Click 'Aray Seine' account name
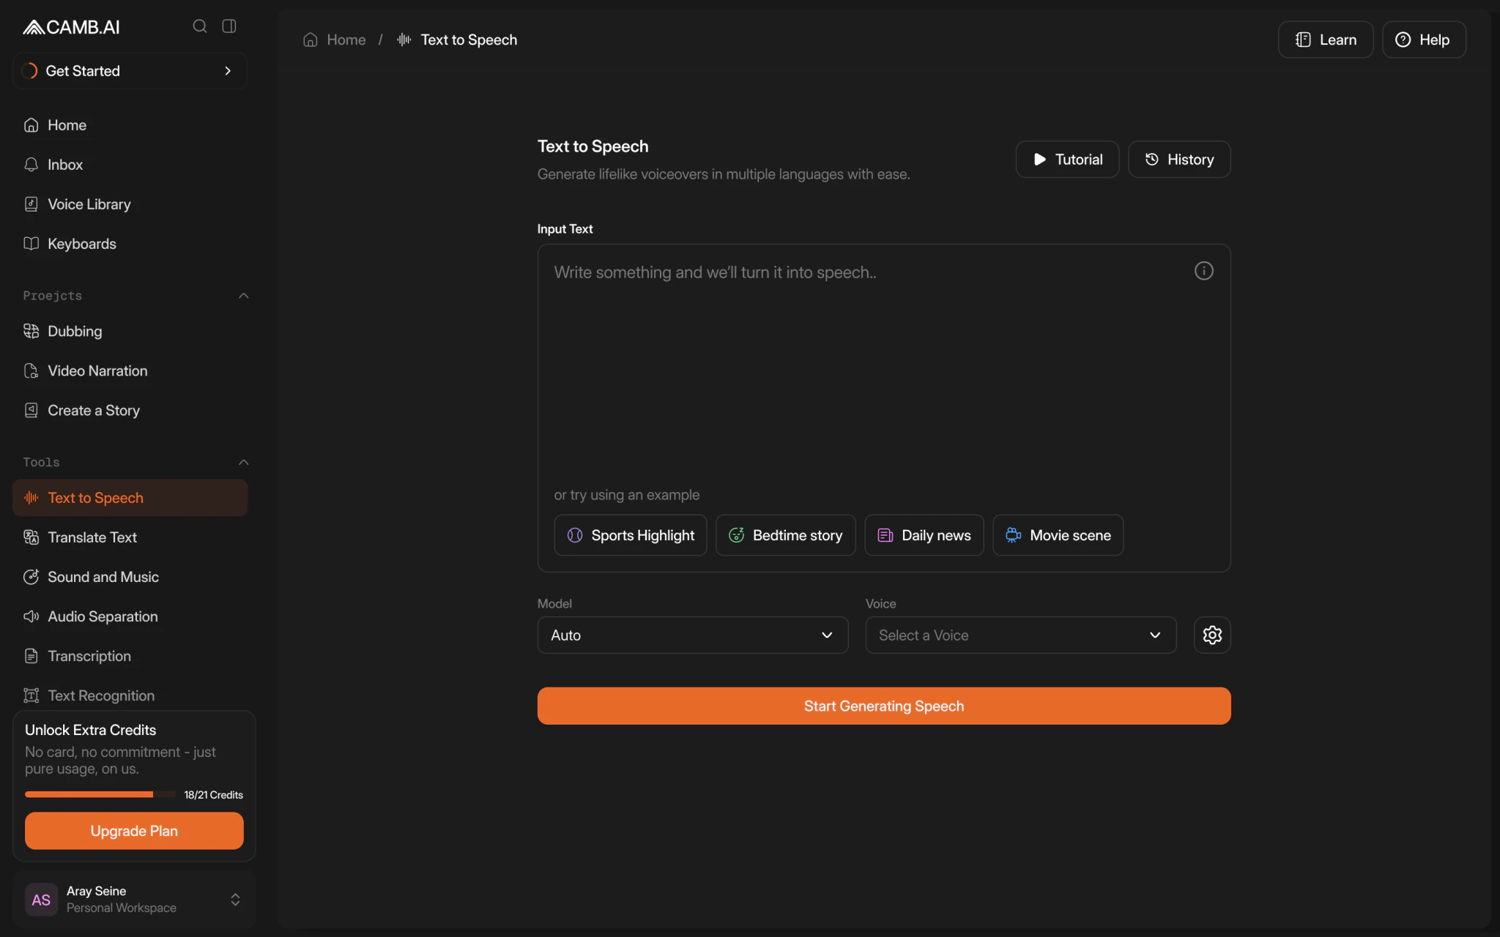The height and width of the screenshot is (937, 1500). pos(96,891)
